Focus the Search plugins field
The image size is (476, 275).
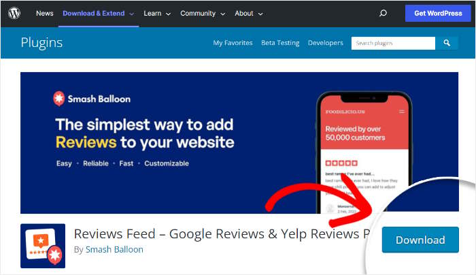[393, 43]
